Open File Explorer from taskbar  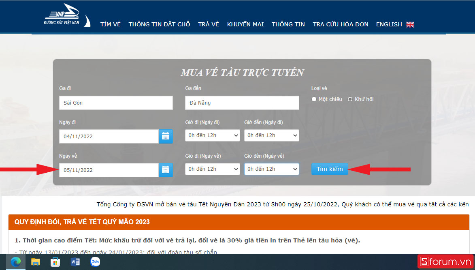[36, 262]
